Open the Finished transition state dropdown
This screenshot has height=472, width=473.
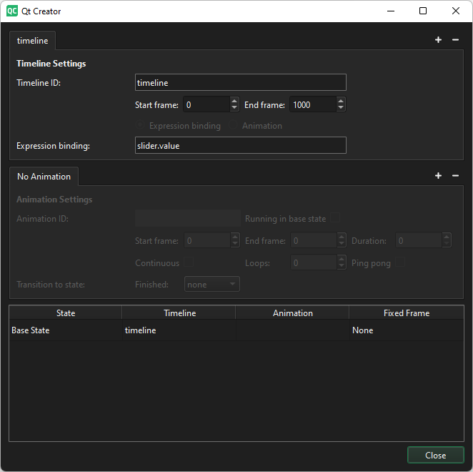tap(212, 285)
